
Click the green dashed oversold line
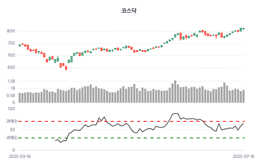pos(147,138)
